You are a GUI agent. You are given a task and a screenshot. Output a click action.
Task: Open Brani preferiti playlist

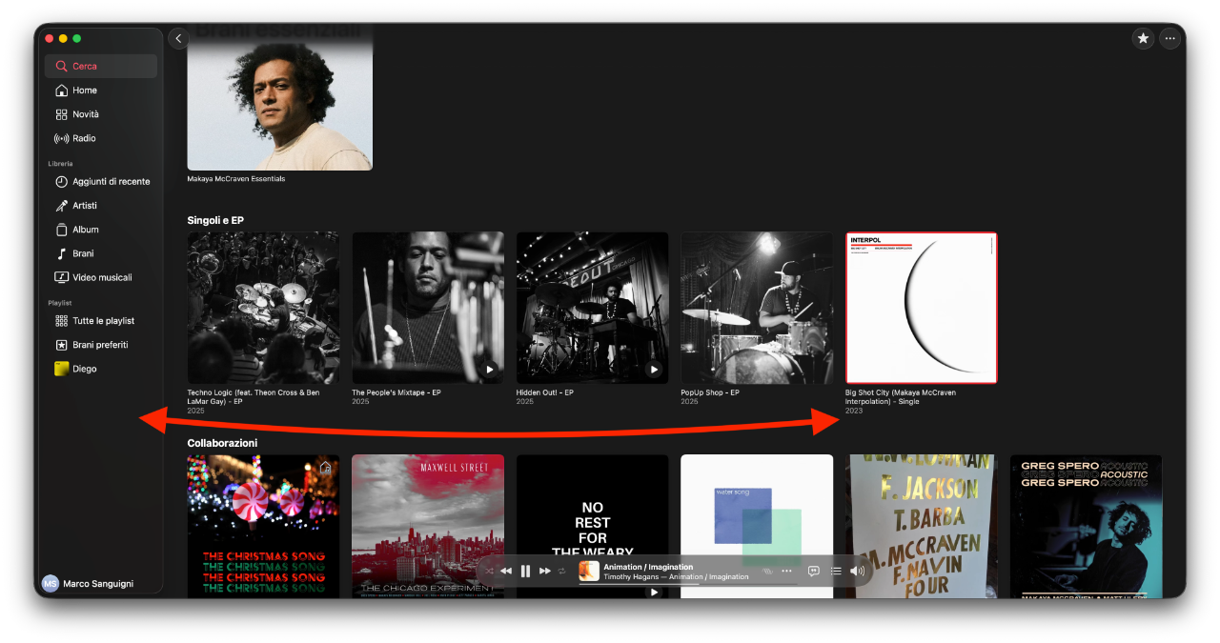pyautogui.click(x=99, y=345)
